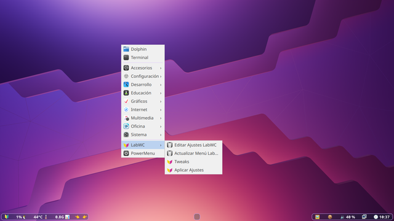Click the package box tray icon
The height and width of the screenshot is (221, 394).
[330, 217]
